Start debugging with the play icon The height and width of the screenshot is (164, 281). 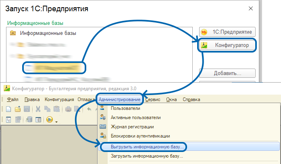(50, 119)
